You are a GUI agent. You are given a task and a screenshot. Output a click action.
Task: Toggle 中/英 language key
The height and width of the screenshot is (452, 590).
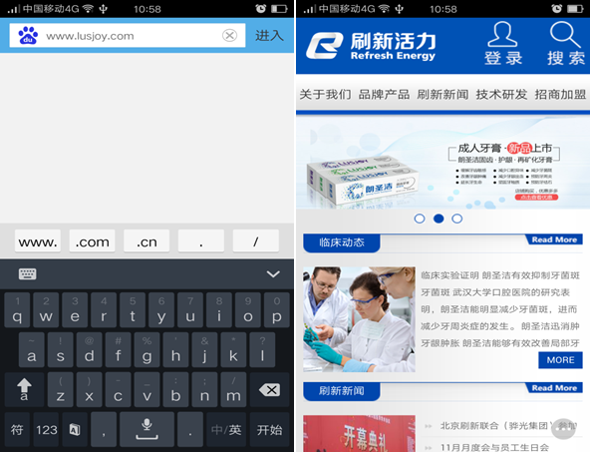point(226,429)
